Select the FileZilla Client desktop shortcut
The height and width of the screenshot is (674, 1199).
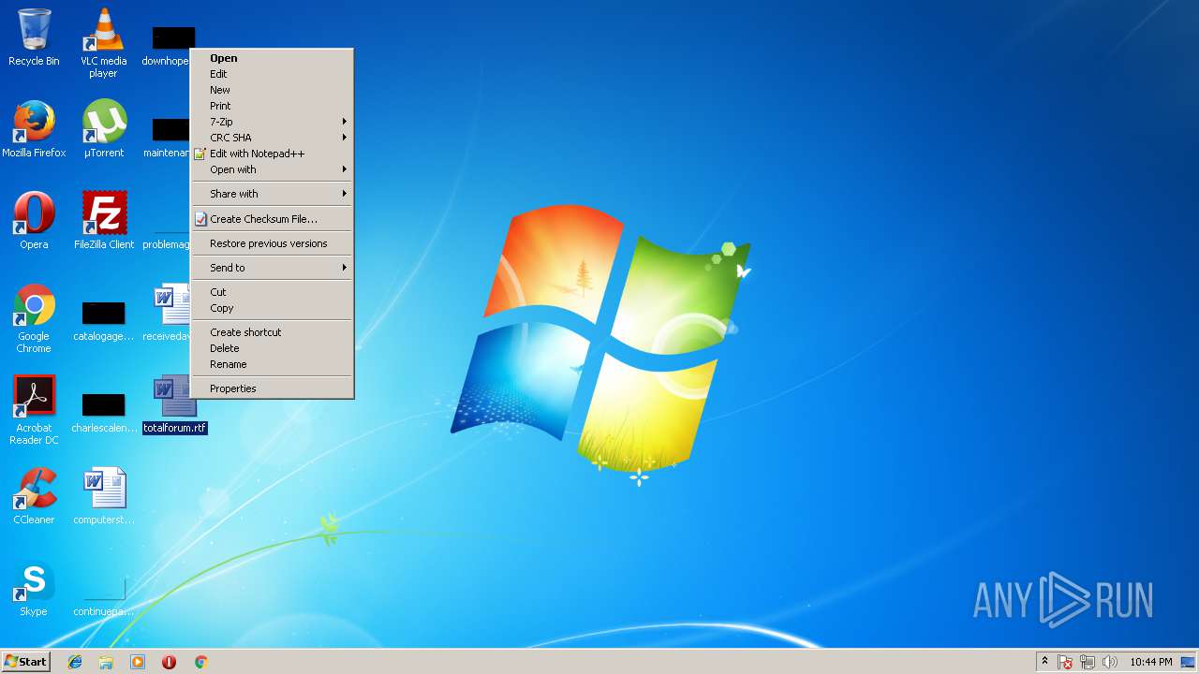click(x=103, y=220)
